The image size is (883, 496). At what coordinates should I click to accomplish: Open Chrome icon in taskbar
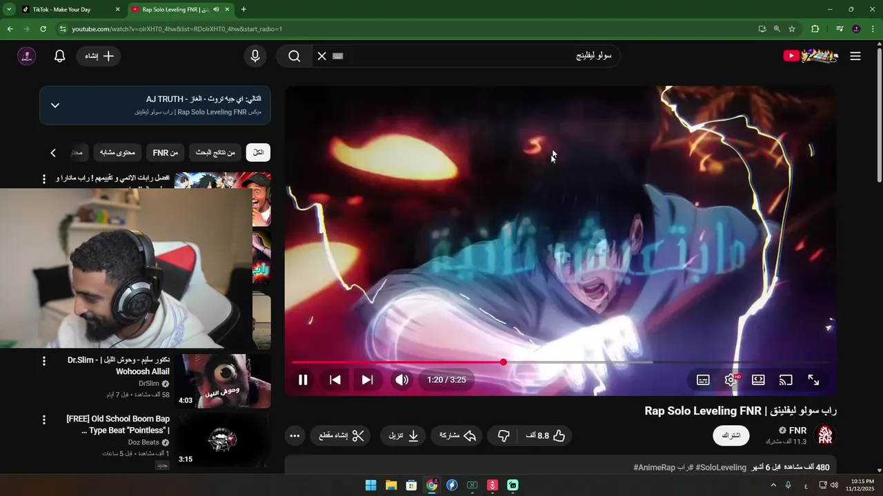pyautogui.click(x=432, y=485)
